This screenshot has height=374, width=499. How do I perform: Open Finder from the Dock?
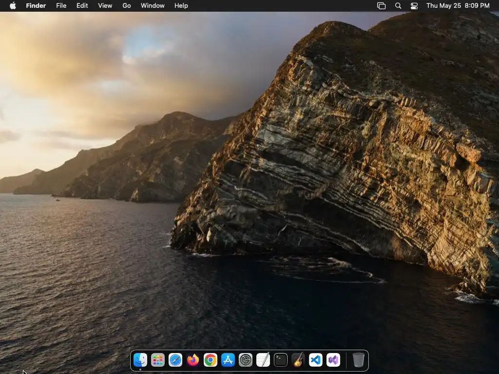point(140,360)
